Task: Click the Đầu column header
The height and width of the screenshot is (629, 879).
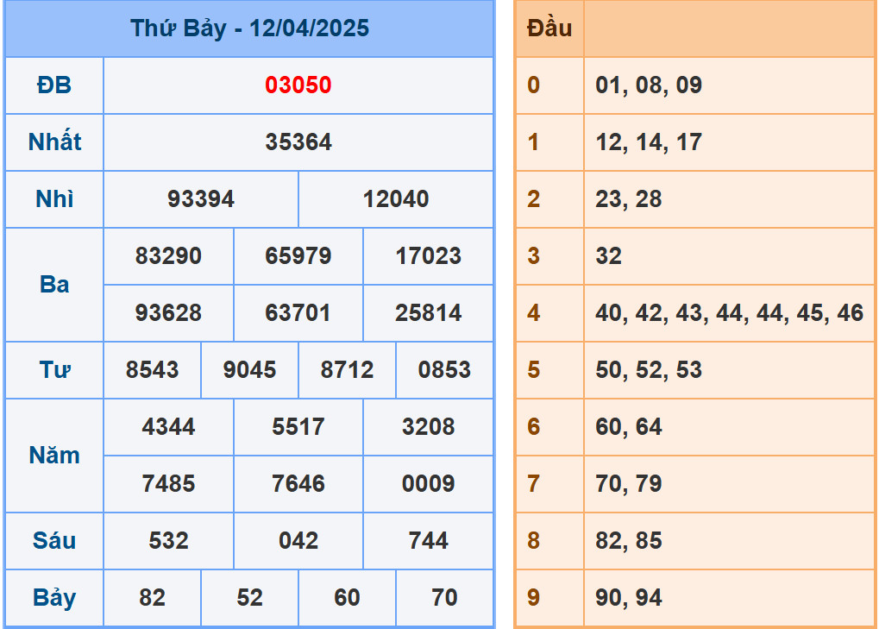Action: point(549,28)
